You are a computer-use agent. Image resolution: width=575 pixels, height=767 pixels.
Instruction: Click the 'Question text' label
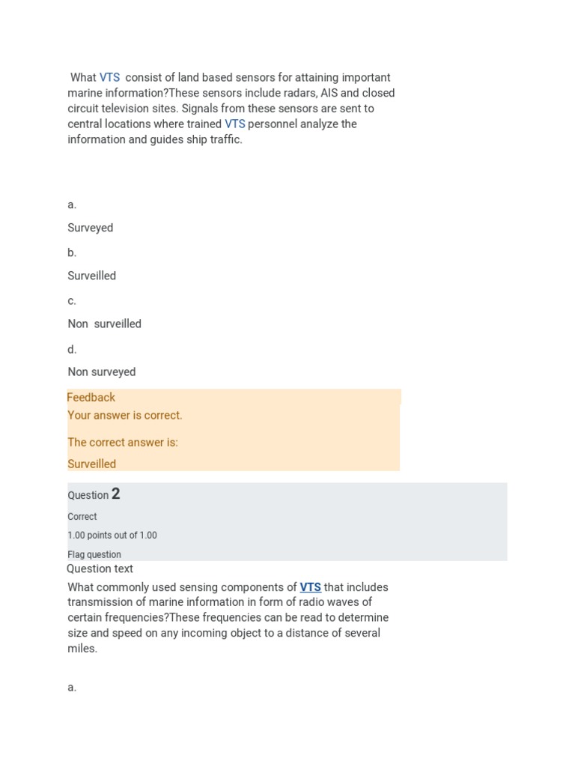(x=100, y=569)
